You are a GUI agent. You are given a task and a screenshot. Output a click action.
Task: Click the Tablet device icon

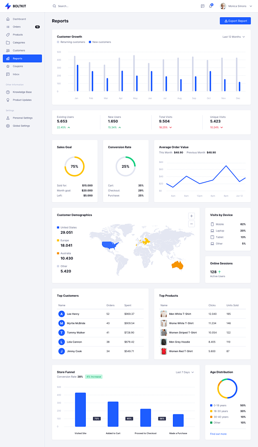click(212, 237)
